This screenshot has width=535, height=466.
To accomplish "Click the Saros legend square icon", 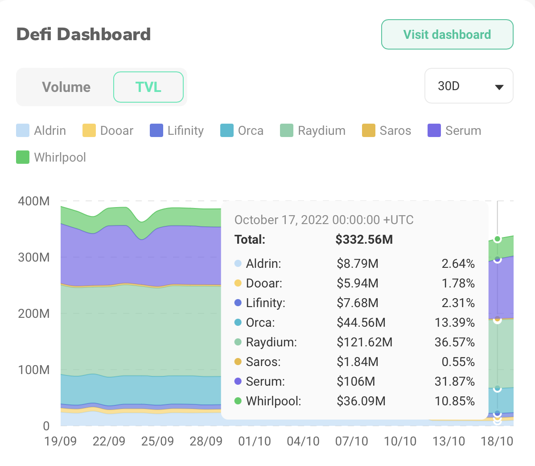I will (x=369, y=130).
